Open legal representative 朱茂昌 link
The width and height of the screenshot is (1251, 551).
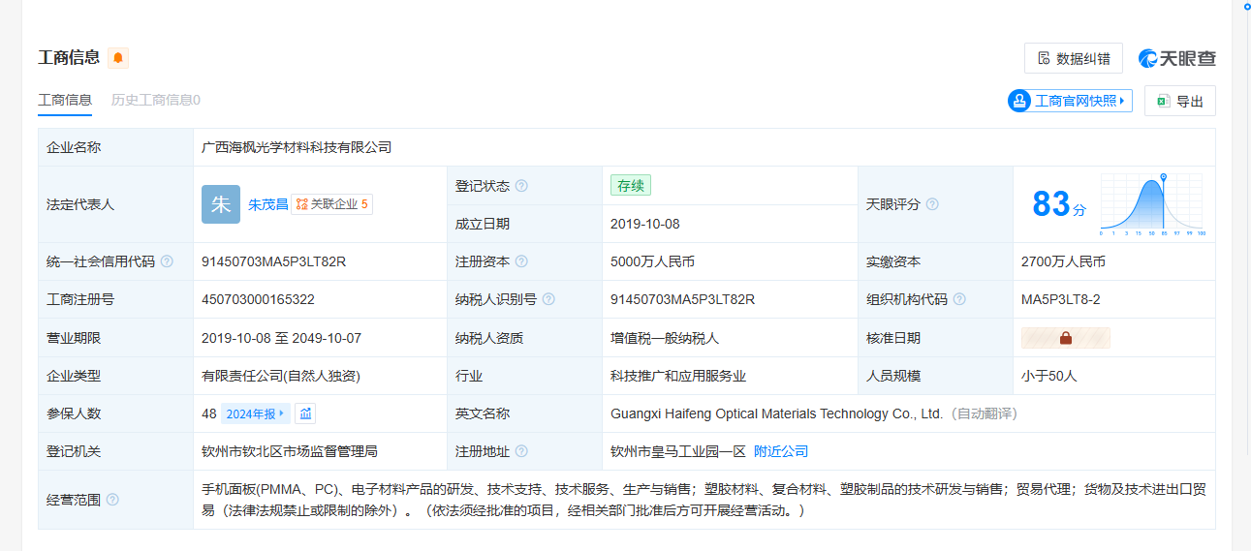[x=267, y=204]
